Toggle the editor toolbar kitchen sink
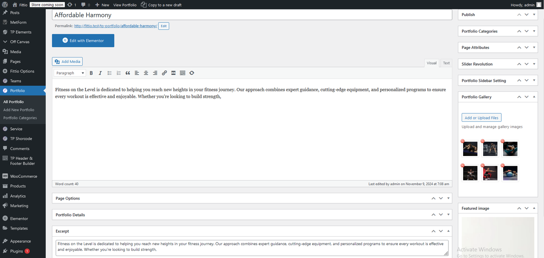The height and width of the screenshot is (258, 544). [x=183, y=73]
